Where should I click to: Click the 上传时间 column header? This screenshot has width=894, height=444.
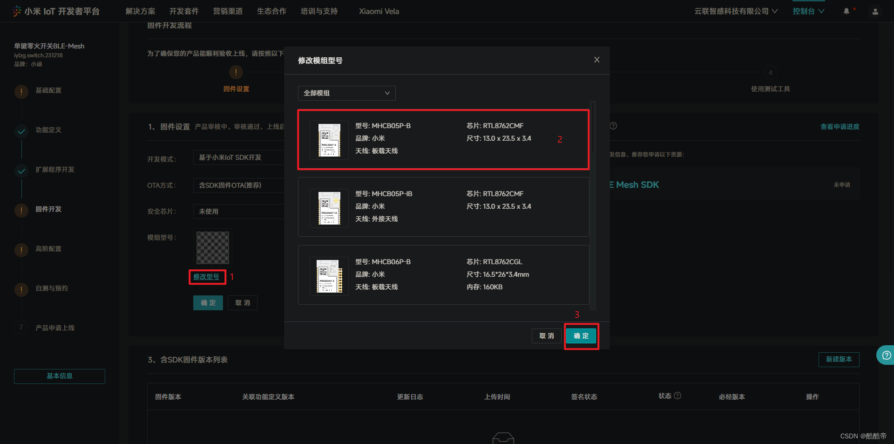point(497,397)
